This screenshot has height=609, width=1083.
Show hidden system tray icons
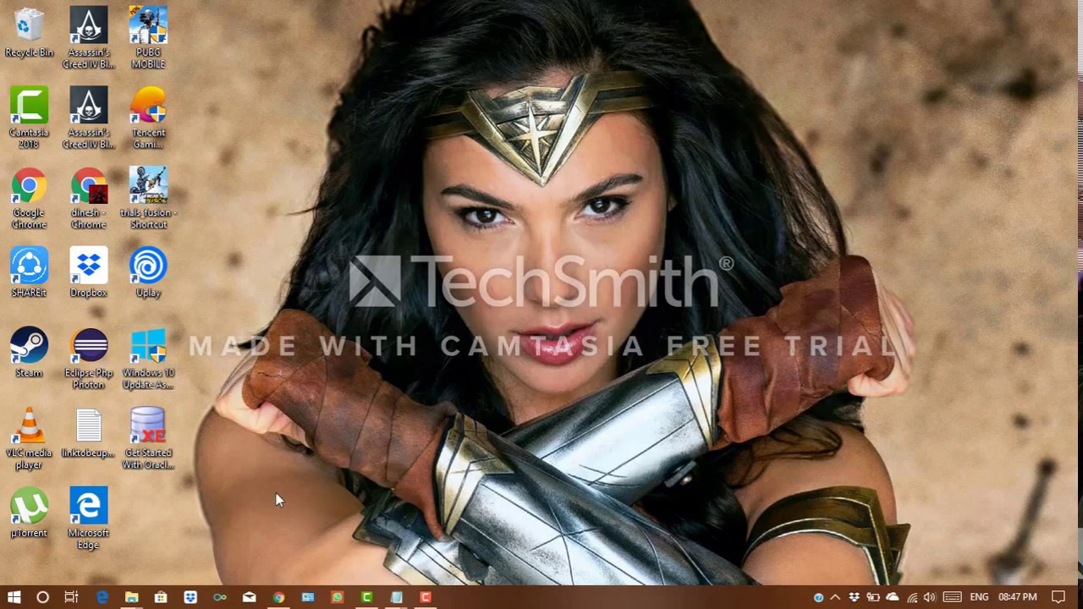pyautogui.click(x=835, y=597)
